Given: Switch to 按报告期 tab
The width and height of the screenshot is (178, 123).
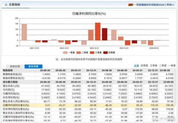Looking at the screenshot, I should pyautogui.click(x=15, y=66).
